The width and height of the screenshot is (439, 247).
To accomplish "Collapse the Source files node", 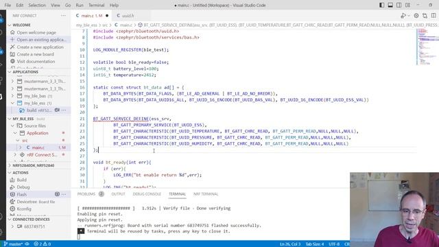I will [12, 126].
